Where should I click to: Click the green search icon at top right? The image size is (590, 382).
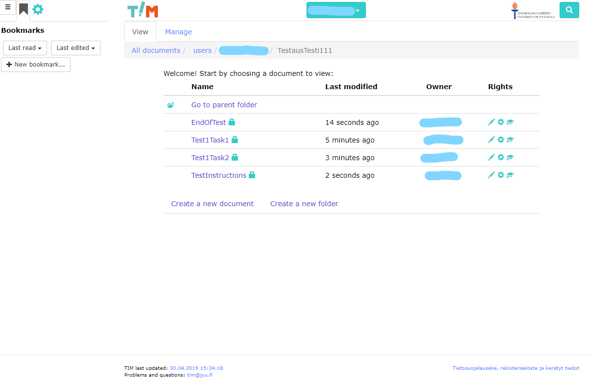[x=569, y=10]
